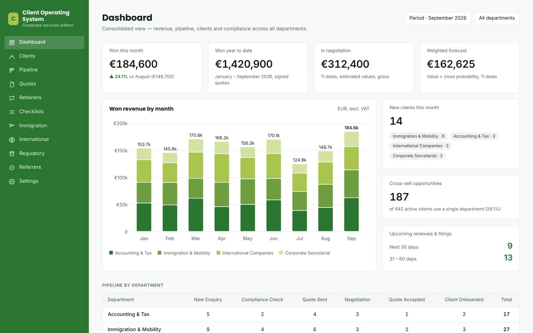Screen dimensions: 533x333
Task: Click the Settings gear icon
Action: click(12, 181)
